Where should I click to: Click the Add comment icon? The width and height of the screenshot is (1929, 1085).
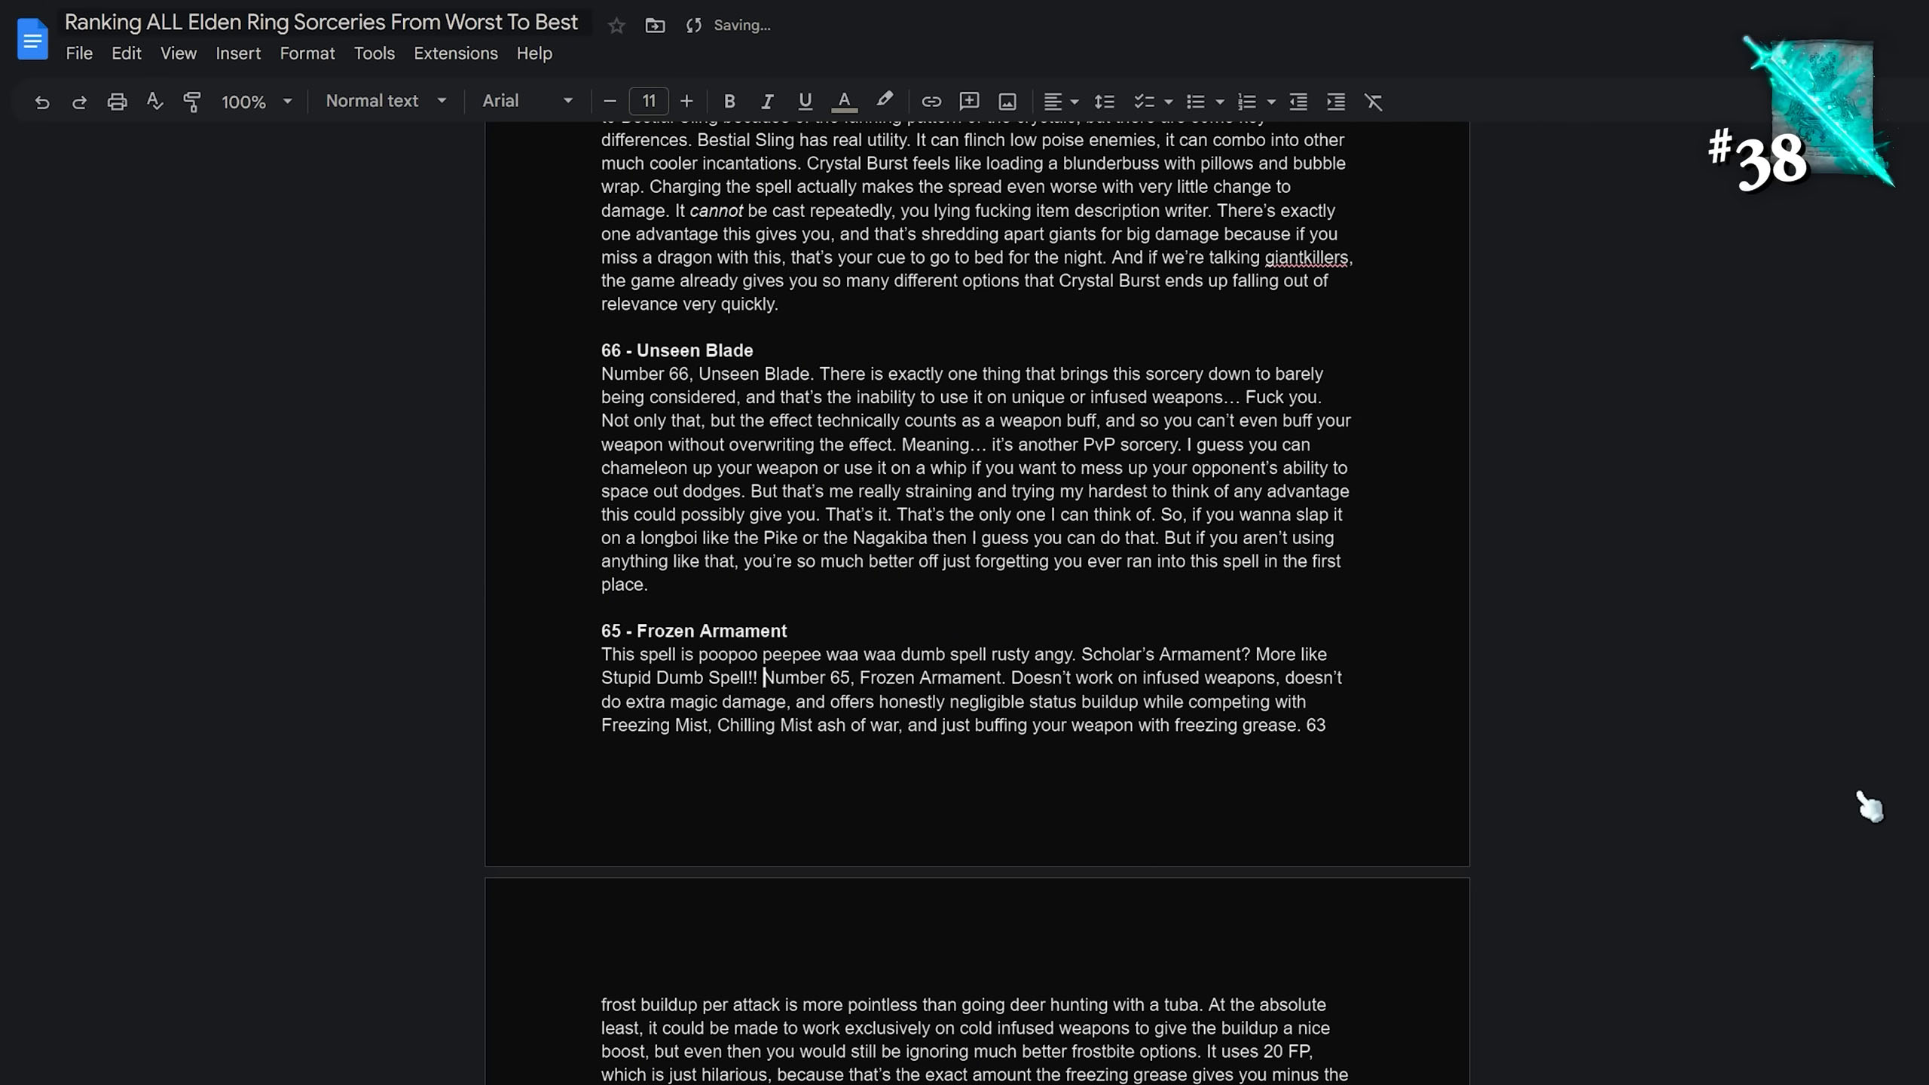point(969,102)
